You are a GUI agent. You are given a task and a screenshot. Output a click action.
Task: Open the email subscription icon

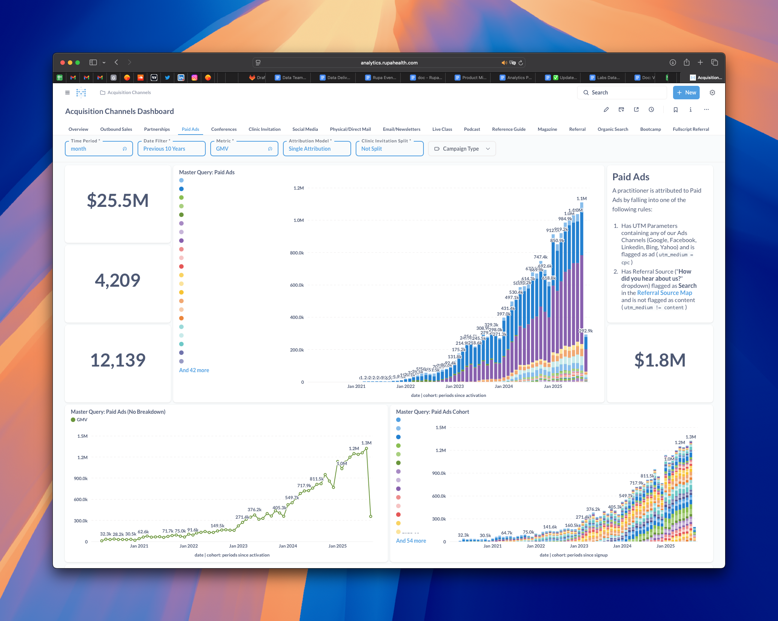pos(621,109)
